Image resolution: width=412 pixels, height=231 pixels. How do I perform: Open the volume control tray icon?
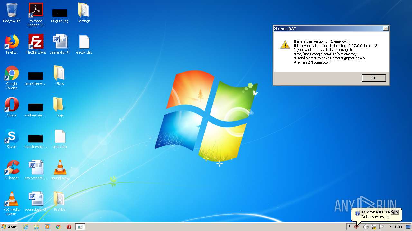[x=366, y=227]
